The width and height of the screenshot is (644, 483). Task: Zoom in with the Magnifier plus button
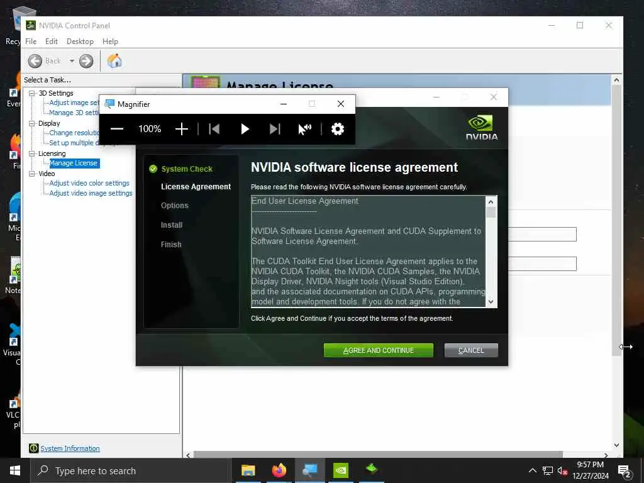[x=182, y=129]
